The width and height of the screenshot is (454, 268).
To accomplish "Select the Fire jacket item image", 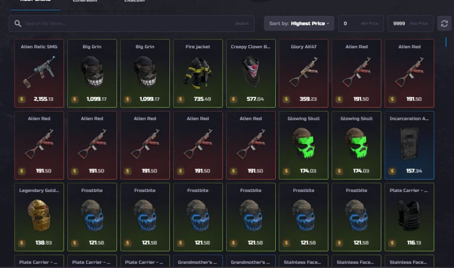I will pos(198,73).
